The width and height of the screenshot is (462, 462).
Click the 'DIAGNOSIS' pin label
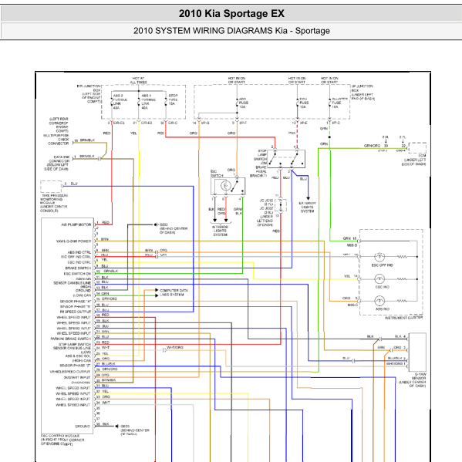point(80,383)
